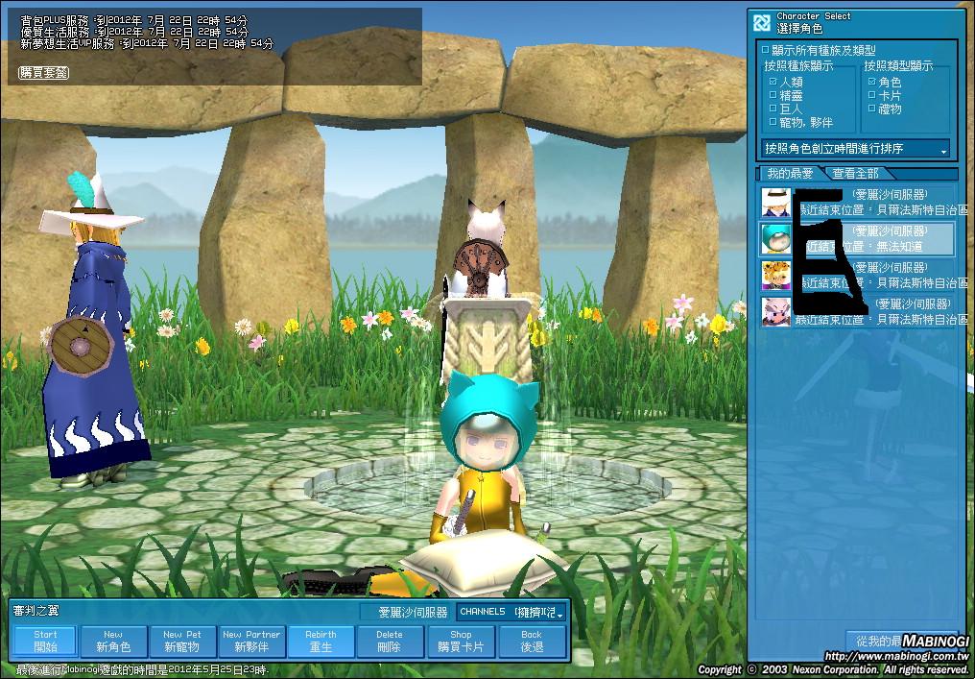
Task: Switch to the 我的最愛 favorites tab
Action: click(x=789, y=173)
